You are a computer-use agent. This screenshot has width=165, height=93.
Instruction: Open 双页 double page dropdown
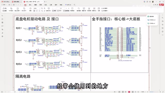tap(60, 11)
